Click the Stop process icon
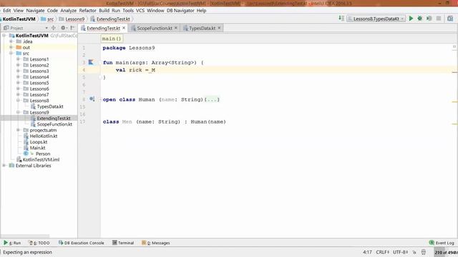Viewport: 458px width, 257px height. (x=439, y=19)
